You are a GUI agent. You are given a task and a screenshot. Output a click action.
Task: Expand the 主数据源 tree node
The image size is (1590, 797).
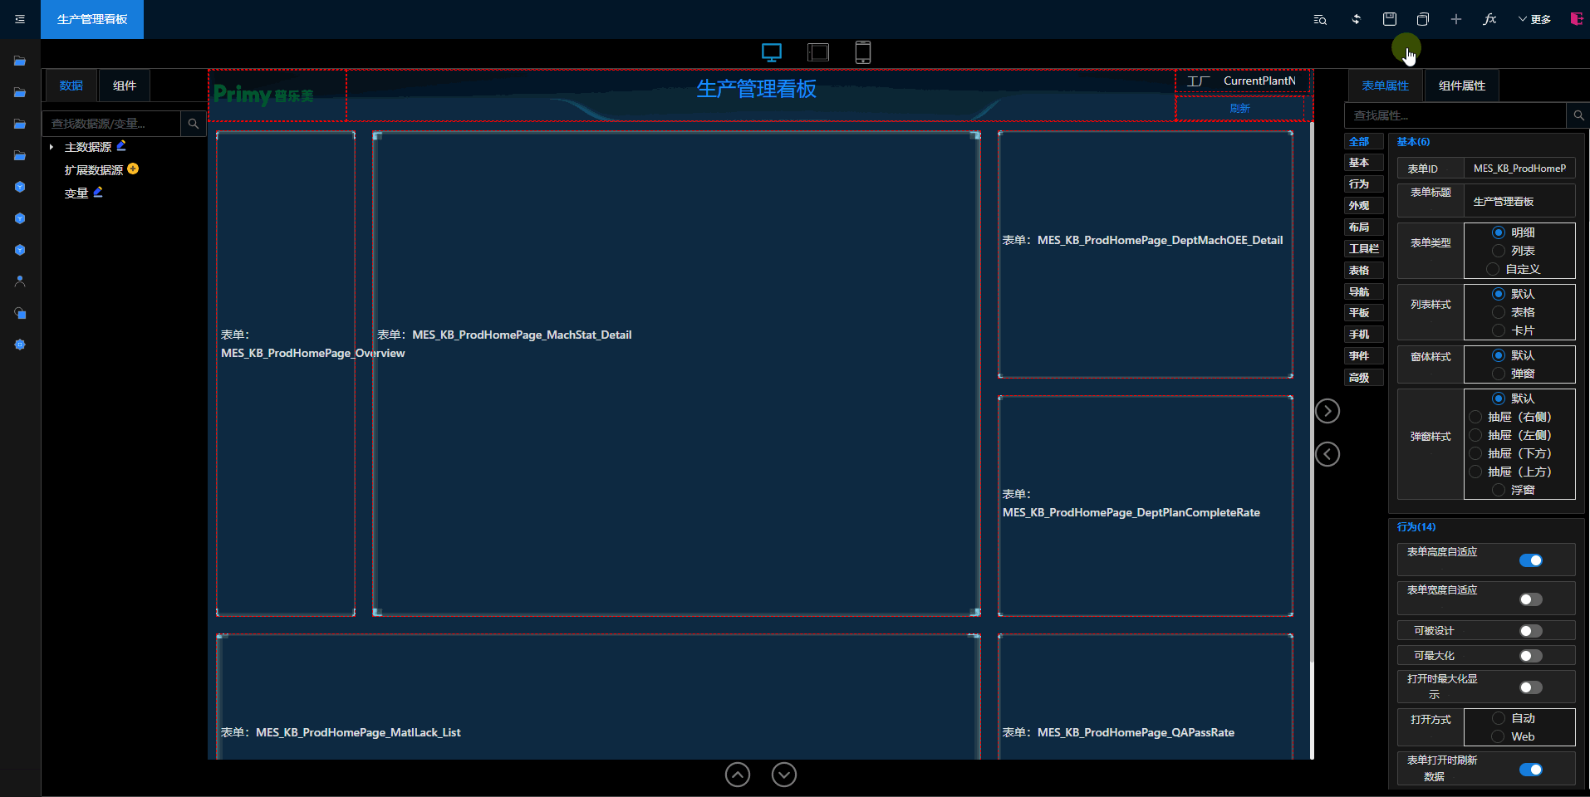click(x=52, y=147)
